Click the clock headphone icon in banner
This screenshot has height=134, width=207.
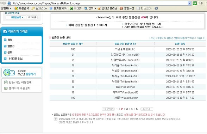tap(9, 73)
